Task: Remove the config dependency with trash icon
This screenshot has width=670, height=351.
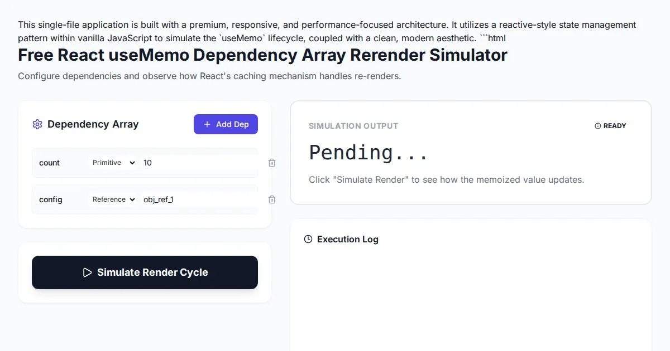Action: pos(272,199)
